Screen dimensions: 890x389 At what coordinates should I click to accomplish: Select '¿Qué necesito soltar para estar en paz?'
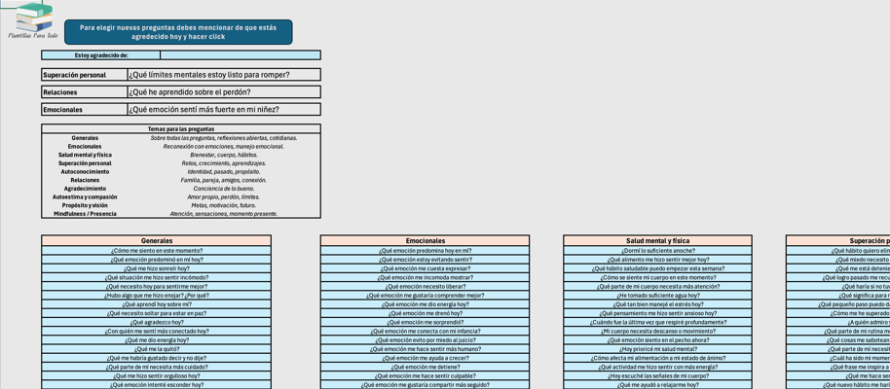156,313
